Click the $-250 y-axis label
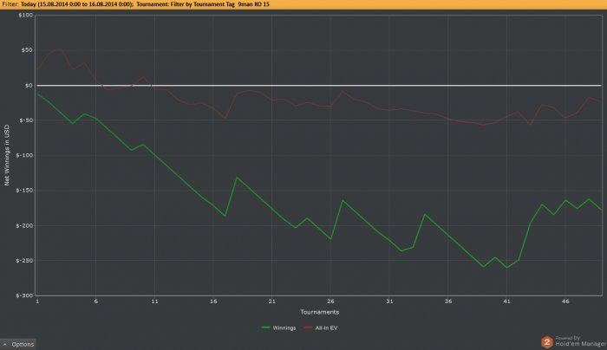 pos(25,261)
